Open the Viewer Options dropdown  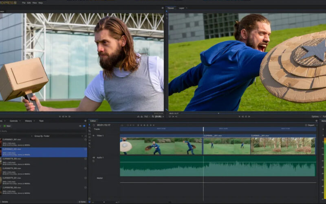pyautogui.click(x=315, y=117)
